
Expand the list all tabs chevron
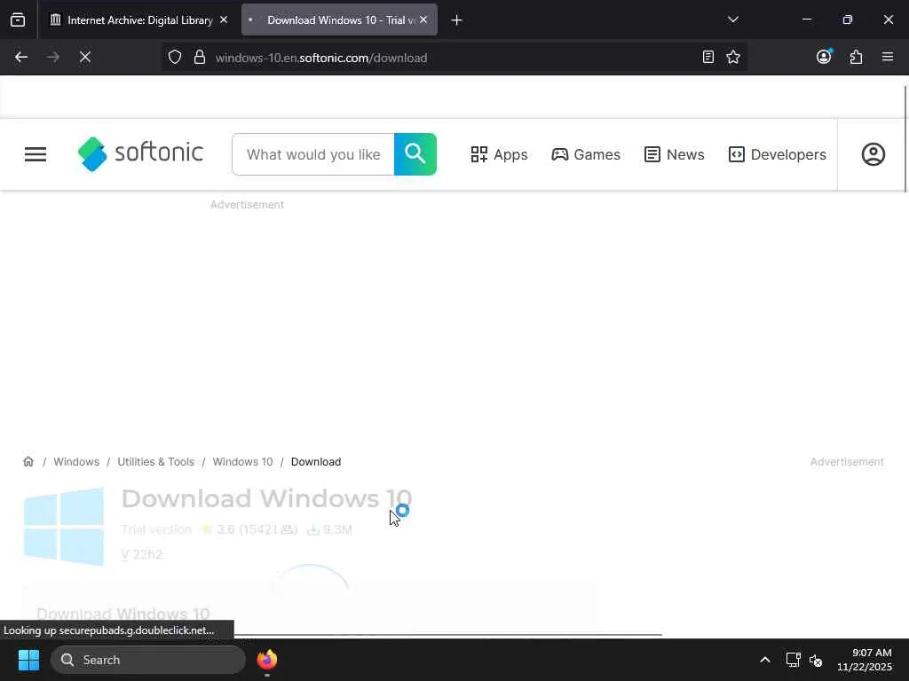click(732, 20)
